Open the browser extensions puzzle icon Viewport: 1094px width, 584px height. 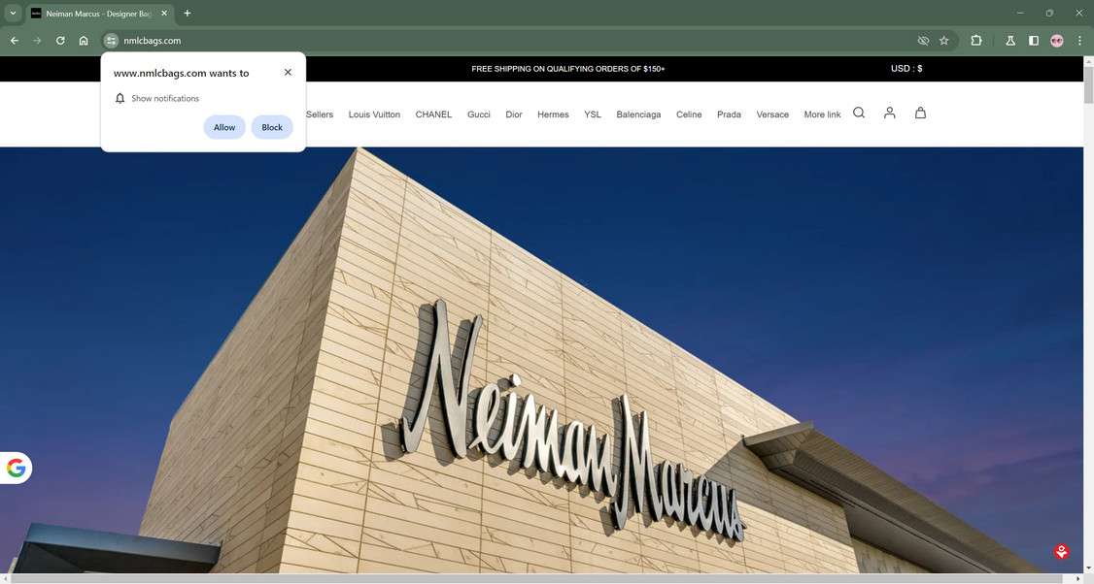click(x=975, y=41)
